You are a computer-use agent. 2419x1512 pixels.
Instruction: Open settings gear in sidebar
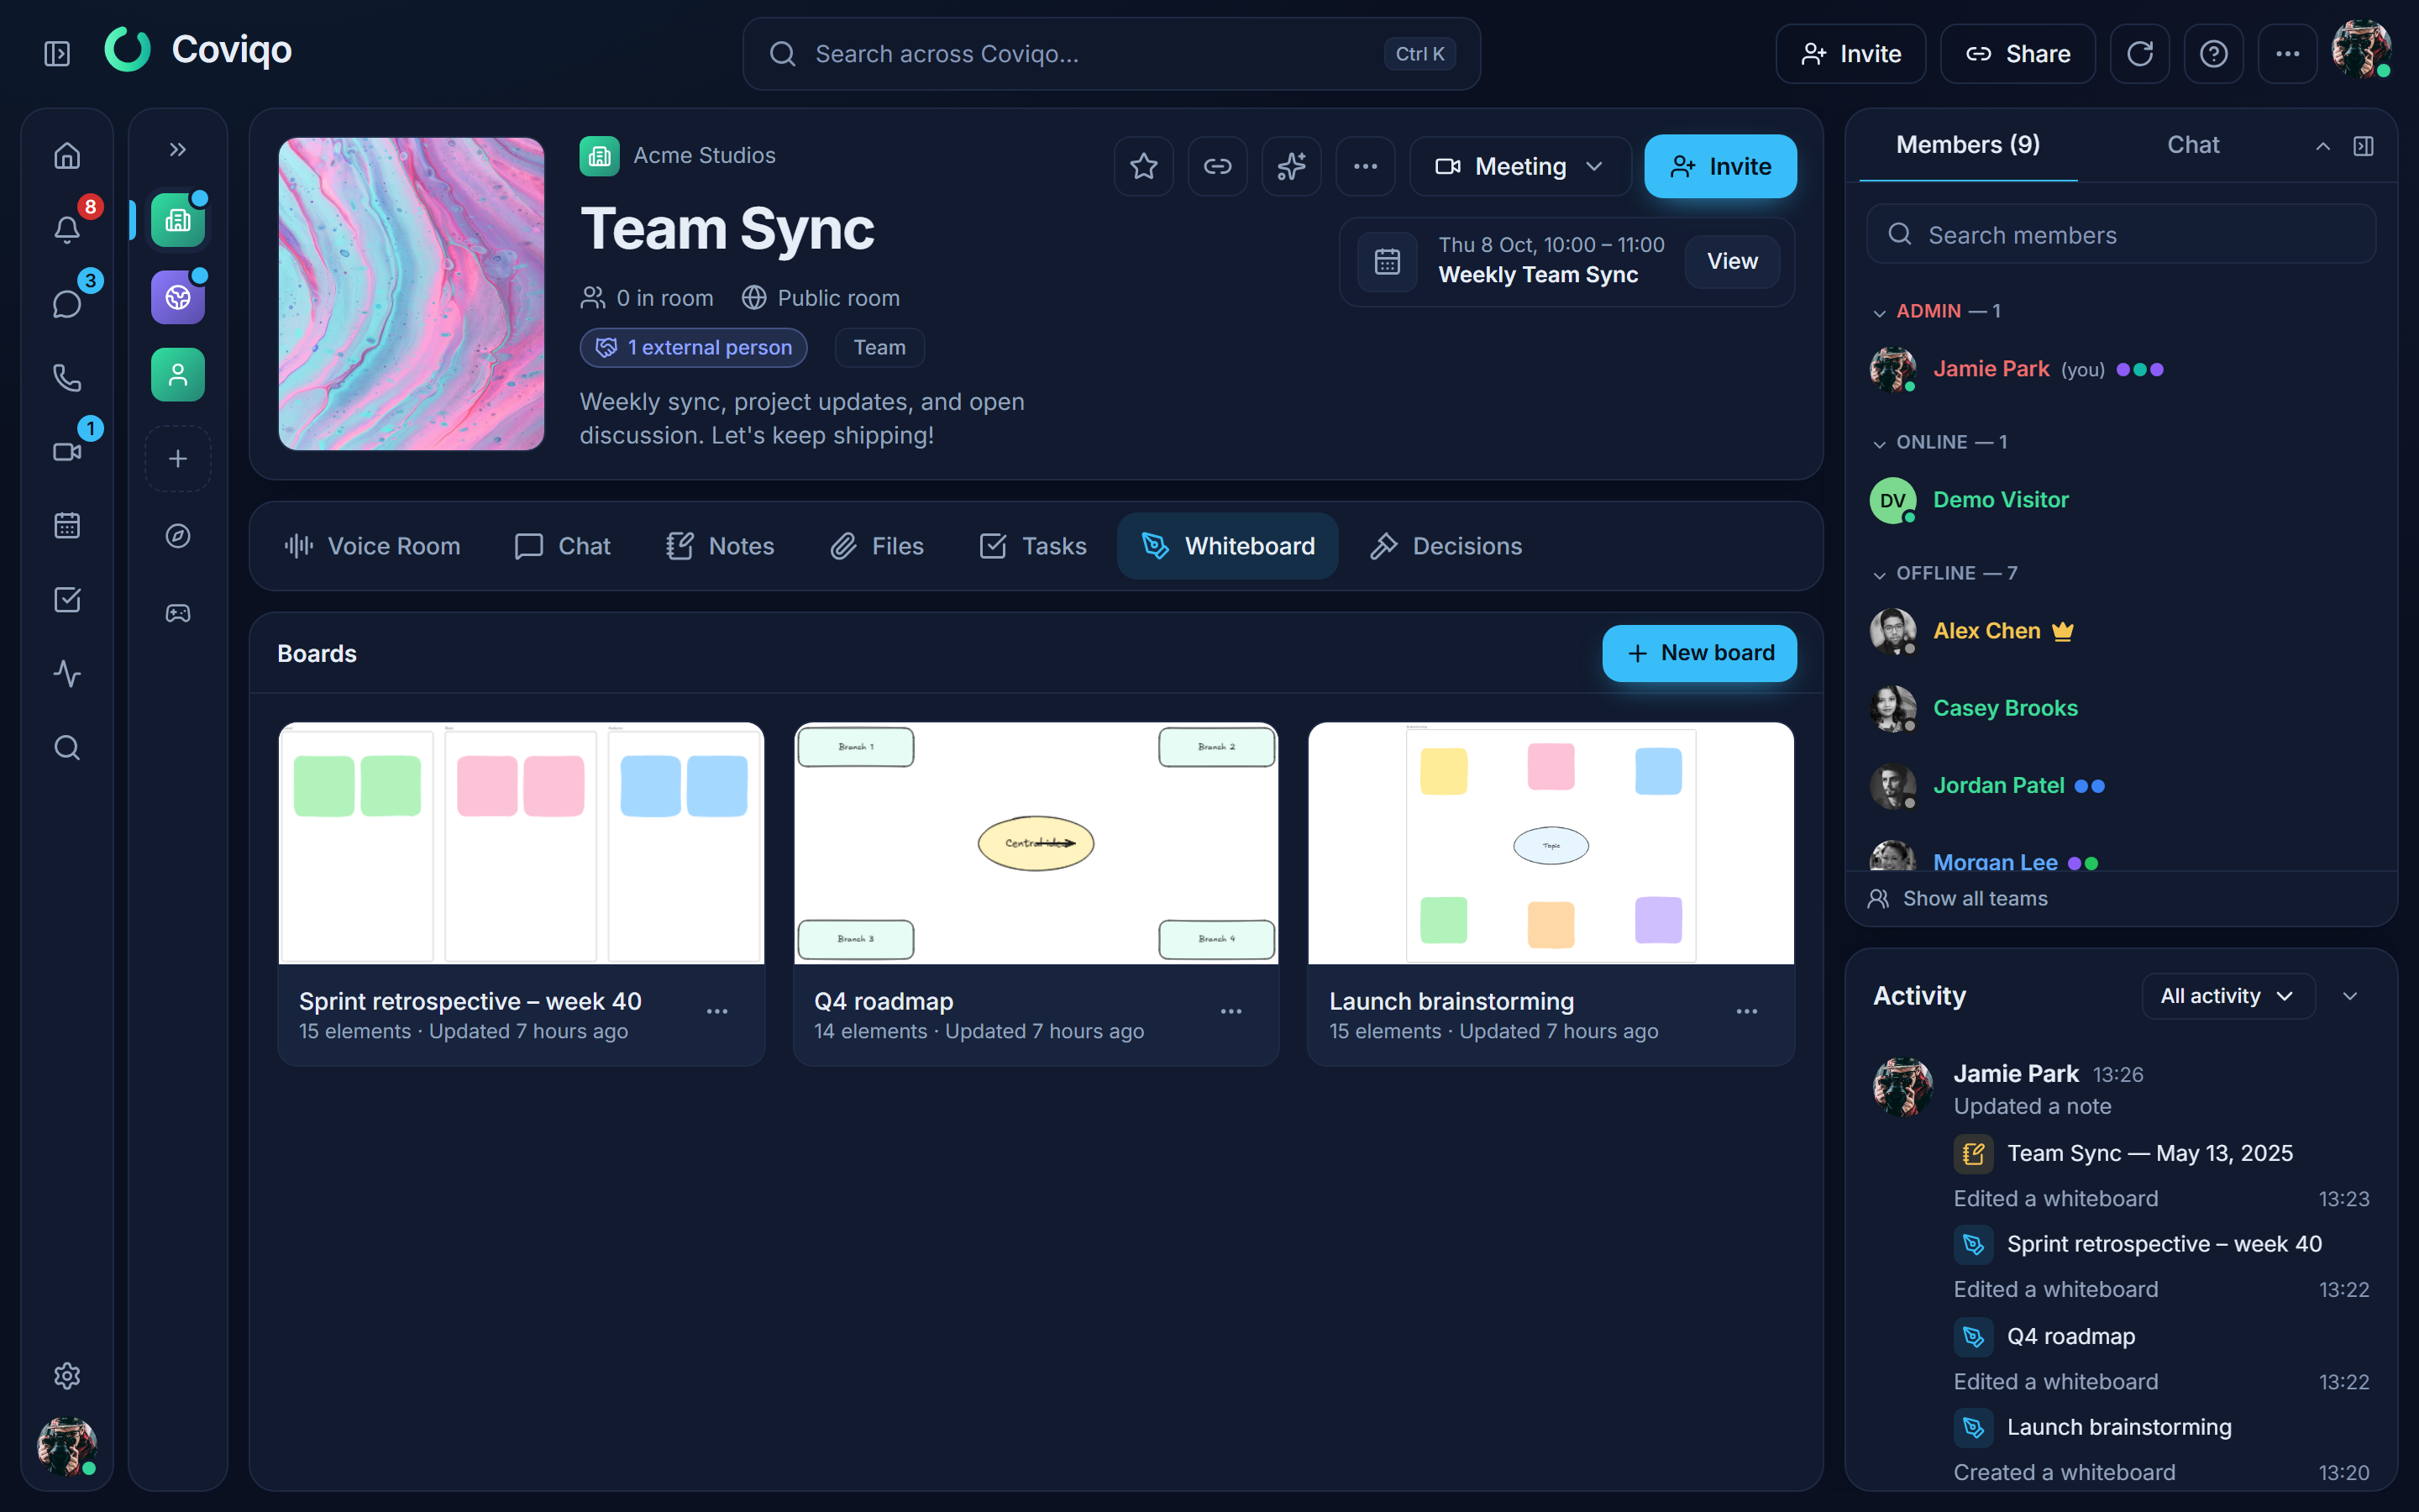pos(67,1376)
